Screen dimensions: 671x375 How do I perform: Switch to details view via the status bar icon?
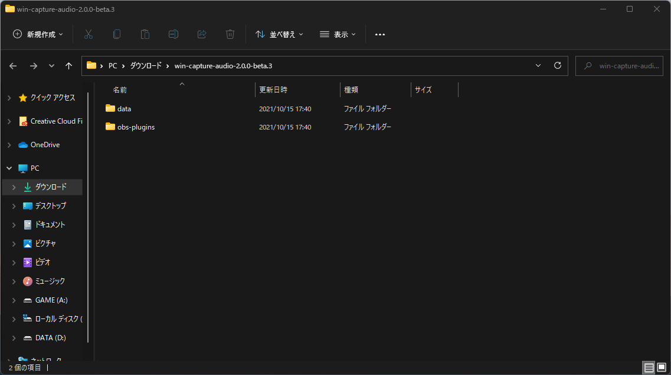coord(648,367)
